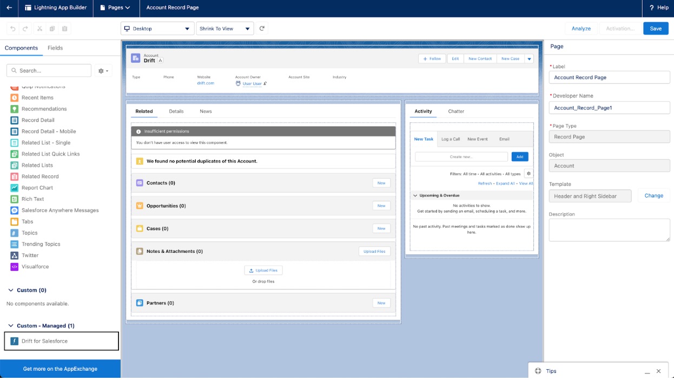Screen dimensions: 674x380
Task: Open the component list settings gear dropdown
Action: coord(103,70)
